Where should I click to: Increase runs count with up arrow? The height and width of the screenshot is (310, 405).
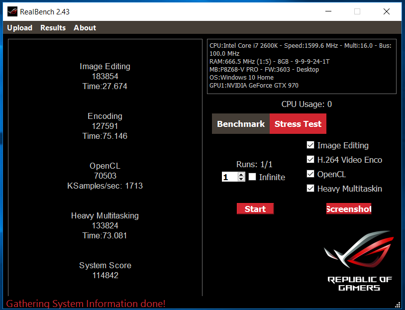pyautogui.click(x=241, y=174)
